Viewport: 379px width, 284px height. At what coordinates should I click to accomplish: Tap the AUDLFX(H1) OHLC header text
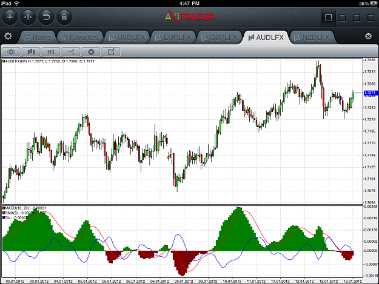(x=49, y=61)
